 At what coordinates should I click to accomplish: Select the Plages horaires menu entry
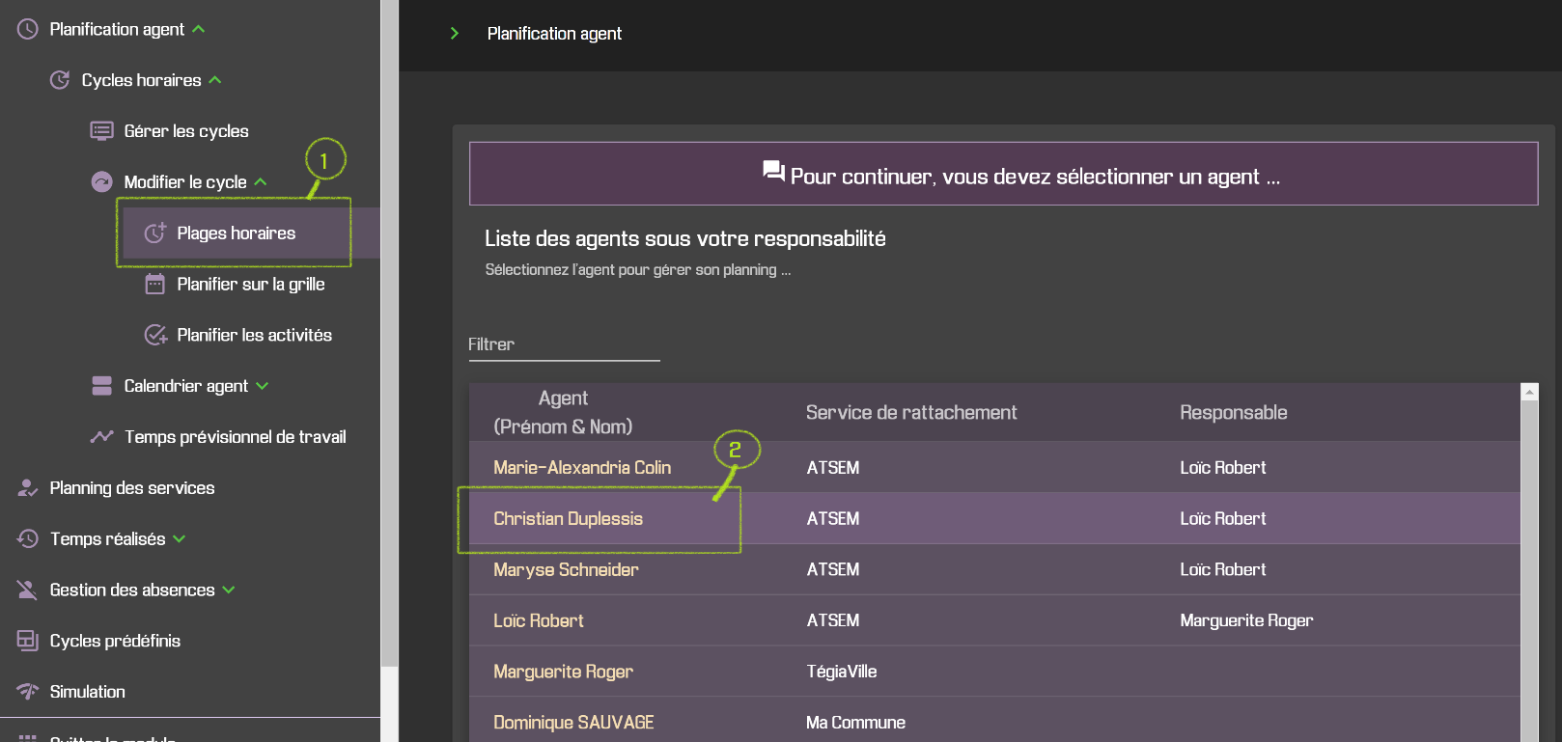coord(237,234)
